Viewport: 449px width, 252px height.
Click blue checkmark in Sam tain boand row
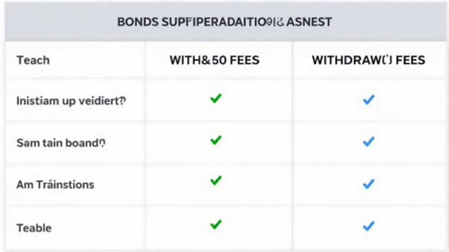pos(368,141)
